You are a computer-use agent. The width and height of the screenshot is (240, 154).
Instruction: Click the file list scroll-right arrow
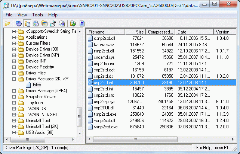233,139
